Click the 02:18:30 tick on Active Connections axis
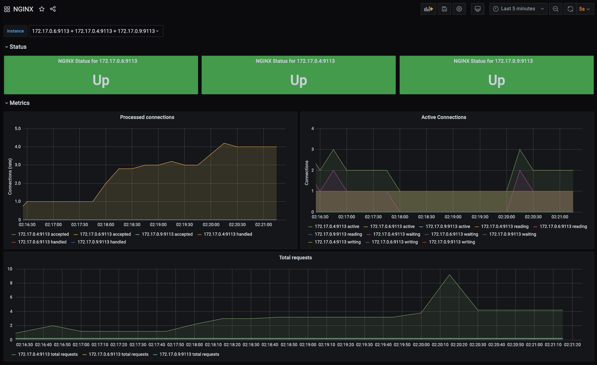 coord(426,217)
